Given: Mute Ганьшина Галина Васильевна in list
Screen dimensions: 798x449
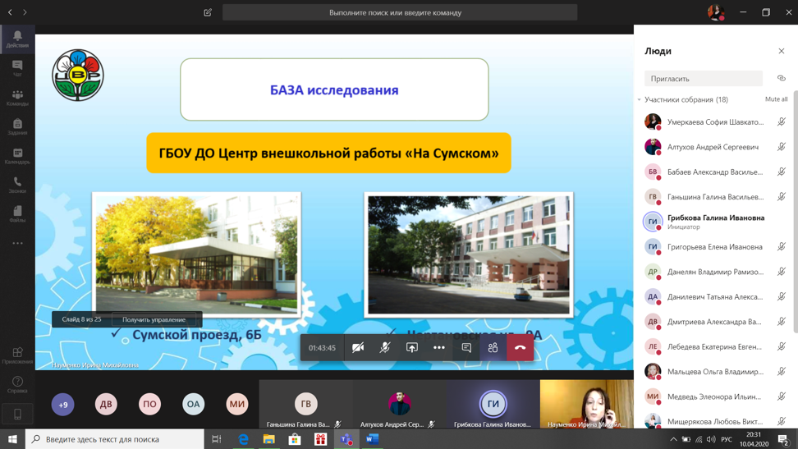Looking at the screenshot, I should click(x=782, y=196).
